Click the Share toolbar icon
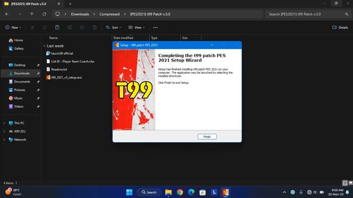Image resolution: width=353 pixels, height=198 pixels. coord(82,28)
